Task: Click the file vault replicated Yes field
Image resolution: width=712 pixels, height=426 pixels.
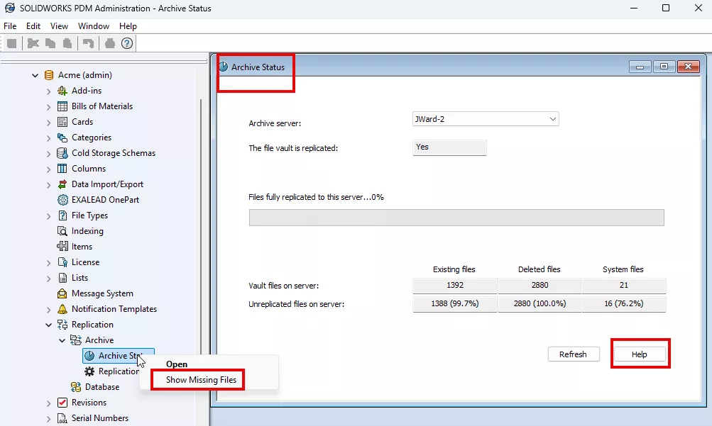Action: (449, 147)
